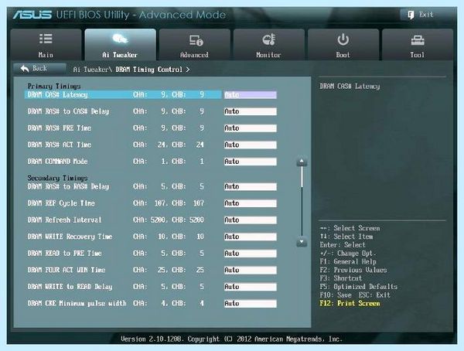This screenshot has height=351, width=464.
Task: Click the Tool printer icon
Action: click(x=418, y=40)
